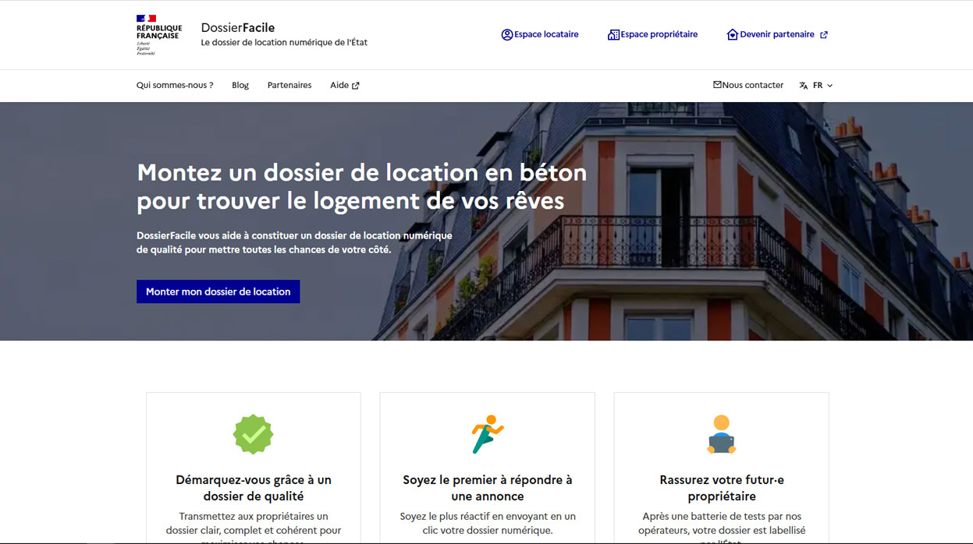Click the DossierFacile site title
This screenshot has width=973, height=544.
[x=238, y=28]
